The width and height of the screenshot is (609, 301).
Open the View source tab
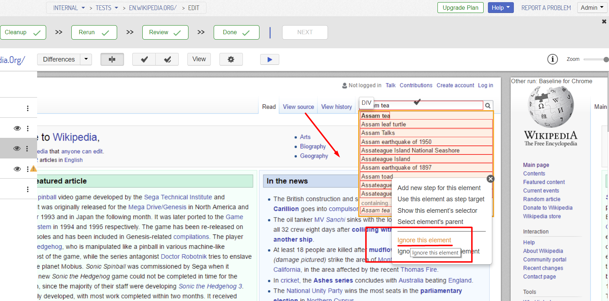click(x=298, y=107)
